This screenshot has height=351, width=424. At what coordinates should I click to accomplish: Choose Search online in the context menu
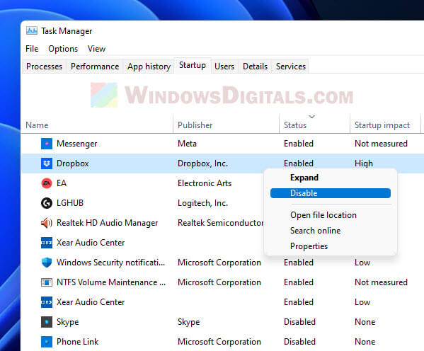[x=331, y=231]
